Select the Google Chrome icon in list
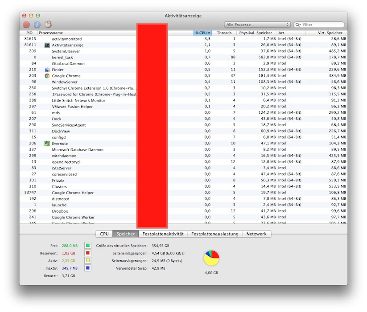 coord(47,76)
